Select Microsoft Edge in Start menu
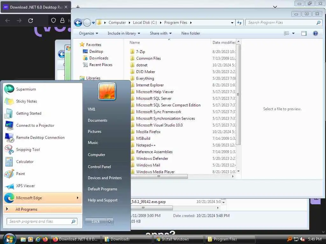Viewport: 326px width, 244px height. 43,198
